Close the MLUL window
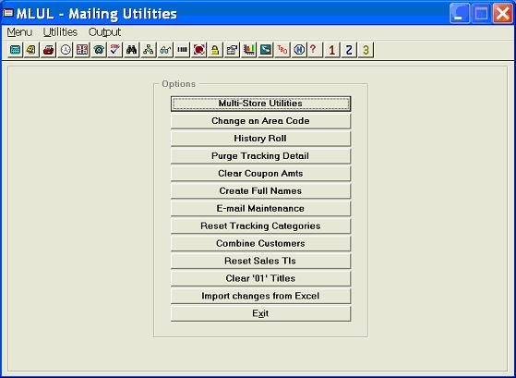 point(502,14)
